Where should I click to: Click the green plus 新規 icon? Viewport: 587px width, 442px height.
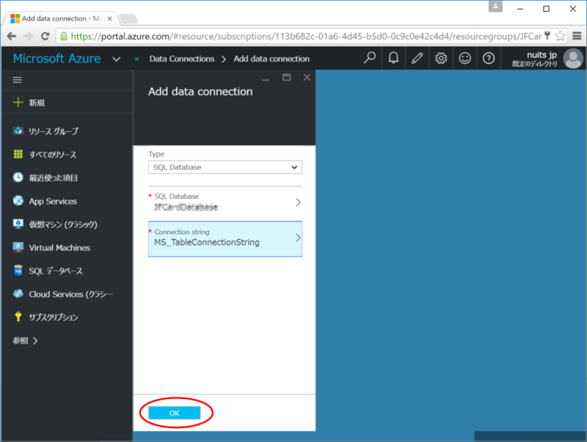[x=18, y=103]
